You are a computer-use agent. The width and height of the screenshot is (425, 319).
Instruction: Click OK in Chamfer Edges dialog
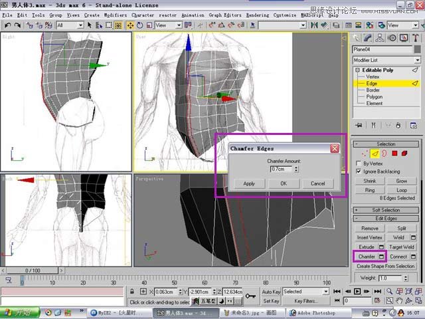[x=284, y=183]
